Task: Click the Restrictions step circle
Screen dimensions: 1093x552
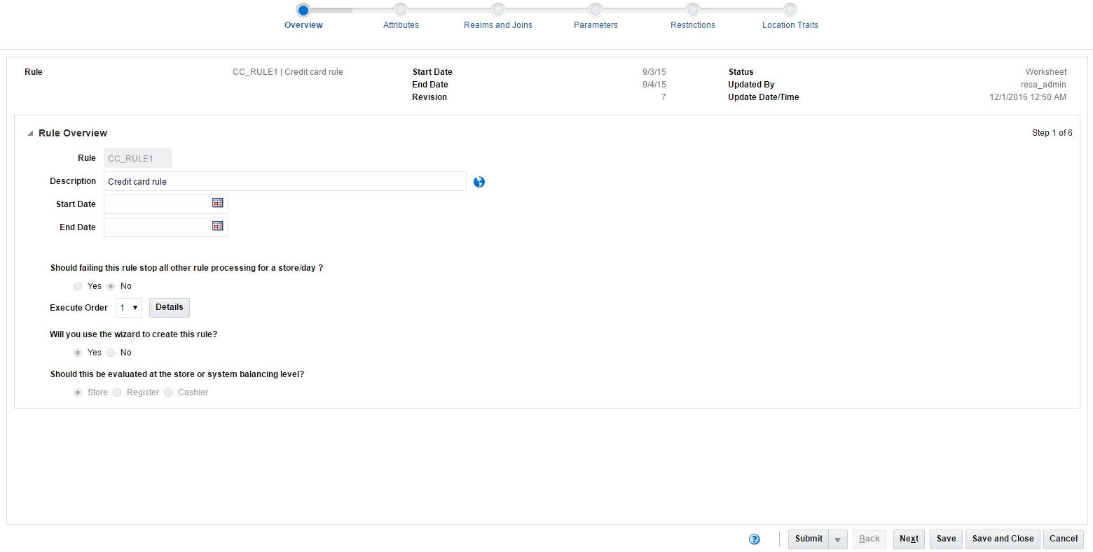Action: tap(692, 10)
